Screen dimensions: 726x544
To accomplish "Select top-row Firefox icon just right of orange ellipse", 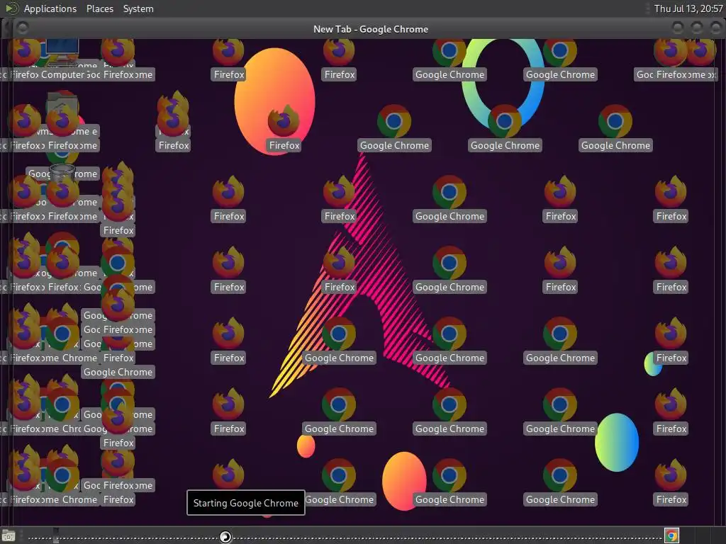I will click(x=339, y=51).
